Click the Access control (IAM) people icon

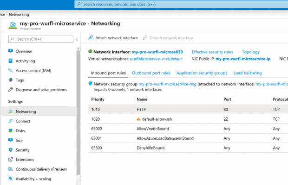coord(11,70)
